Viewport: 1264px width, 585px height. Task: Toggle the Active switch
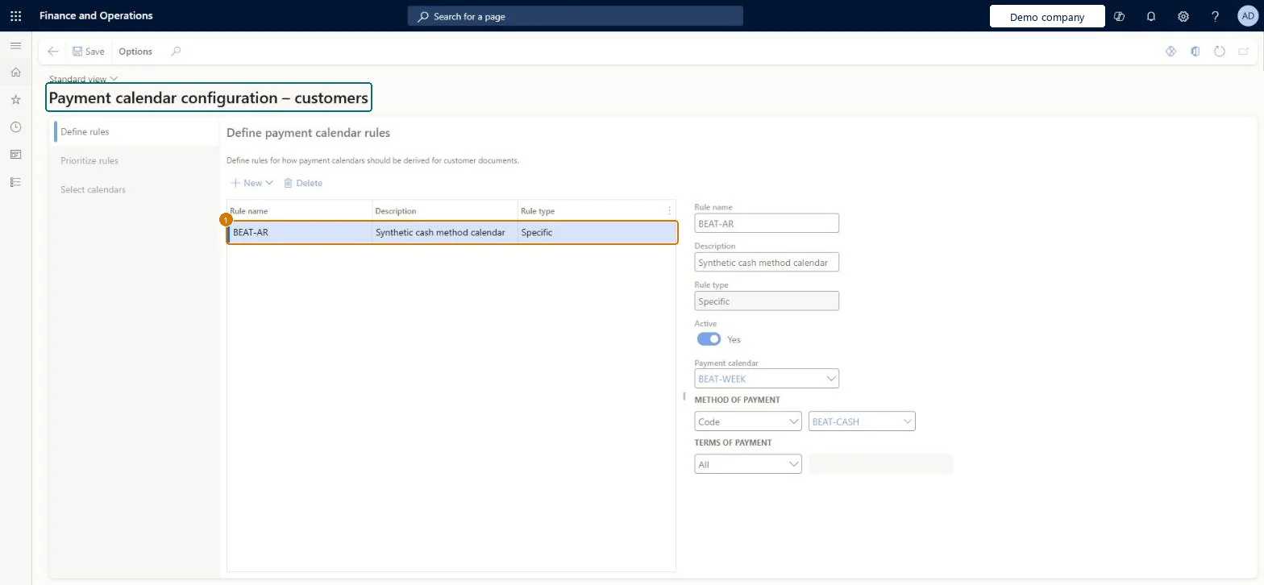coord(709,339)
